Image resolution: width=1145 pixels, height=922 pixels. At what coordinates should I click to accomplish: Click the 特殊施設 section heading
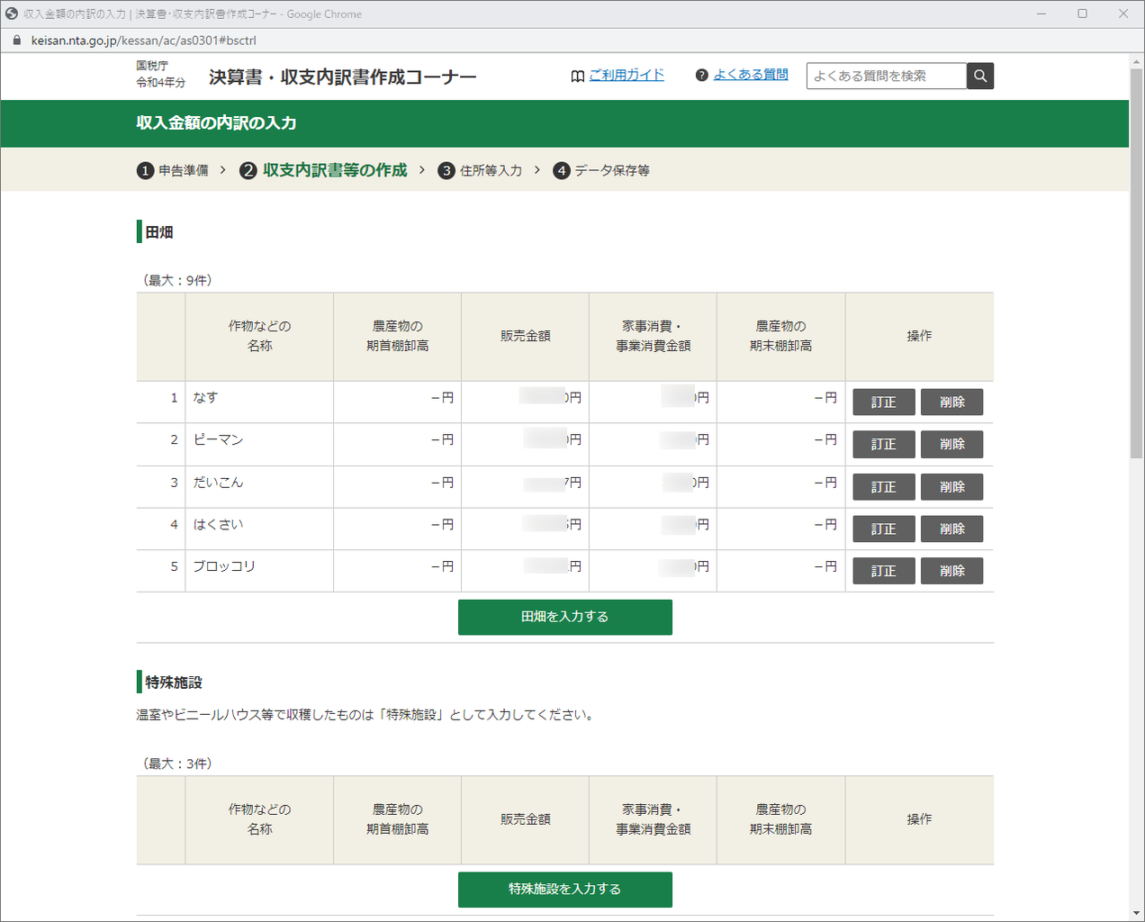click(x=174, y=682)
